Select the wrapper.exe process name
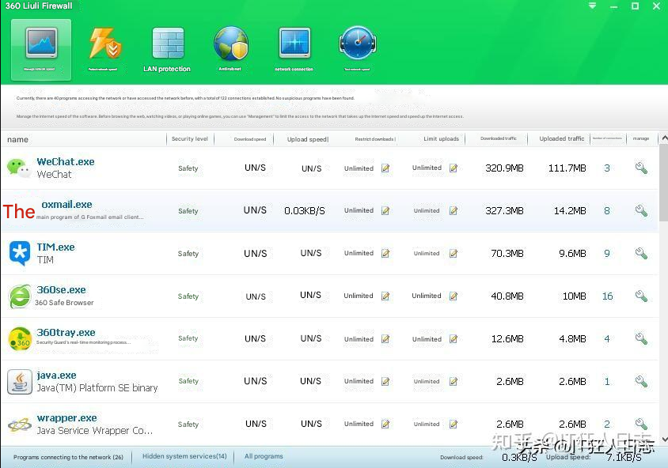 [x=67, y=418]
